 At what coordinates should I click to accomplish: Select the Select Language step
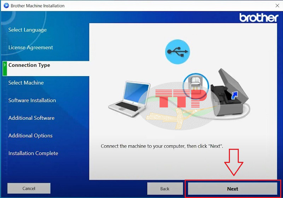click(x=28, y=30)
